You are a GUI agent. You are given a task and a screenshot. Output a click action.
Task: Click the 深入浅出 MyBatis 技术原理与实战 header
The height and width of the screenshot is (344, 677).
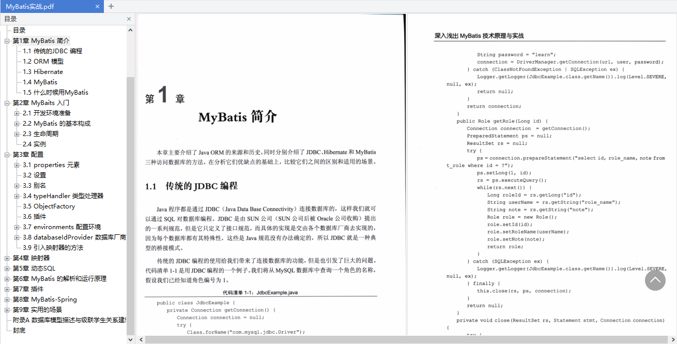tap(479, 36)
